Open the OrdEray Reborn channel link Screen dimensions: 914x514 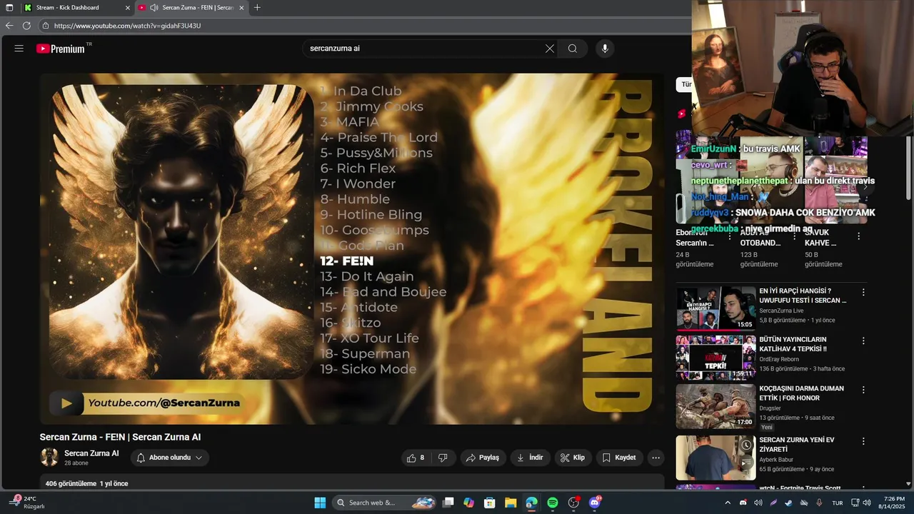pyautogui.click(x=779, y=359)
